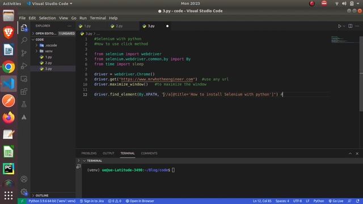This screenshot has width=363, height=204.
Task: Switch to the Output panel tab
Action: coord(108,154)
